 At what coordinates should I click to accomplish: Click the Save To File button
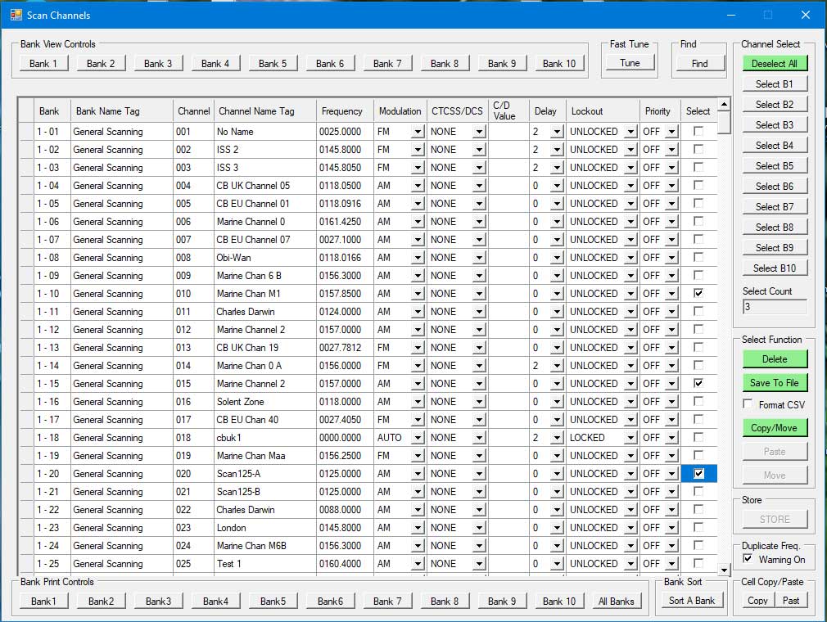point(775,383)
